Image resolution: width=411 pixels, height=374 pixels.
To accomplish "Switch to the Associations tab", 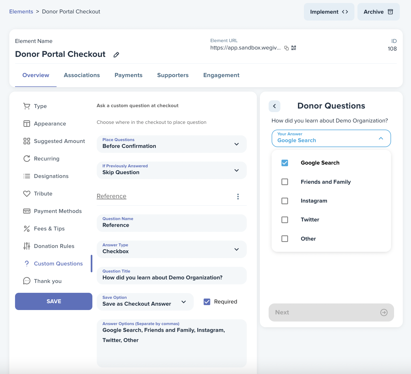I will click(x=82, y=75).
